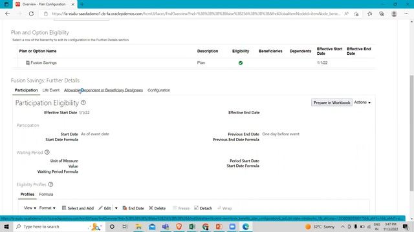Open the notification center icon
Viewport: 414px width, 232px height.
(x=406, y=226)
